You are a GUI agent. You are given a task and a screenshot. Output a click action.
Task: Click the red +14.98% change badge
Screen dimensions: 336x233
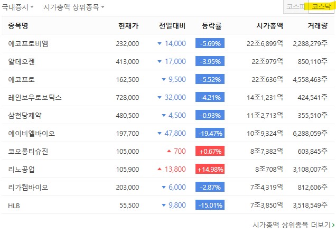210,170
